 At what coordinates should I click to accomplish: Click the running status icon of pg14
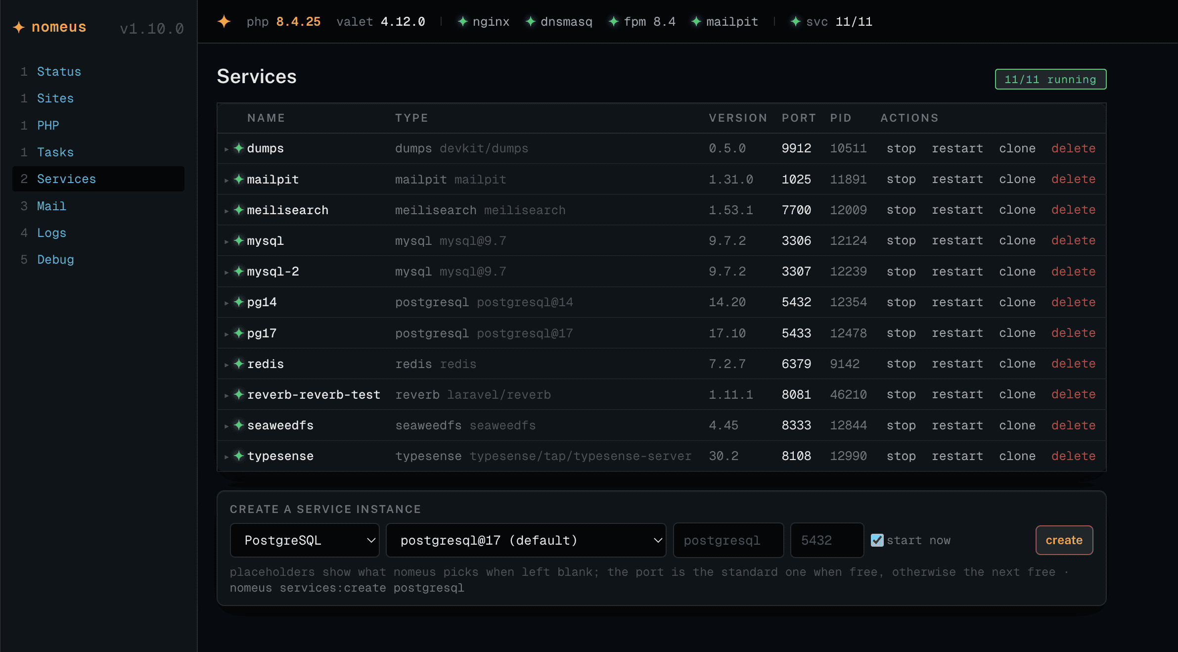tap(239, 302)
